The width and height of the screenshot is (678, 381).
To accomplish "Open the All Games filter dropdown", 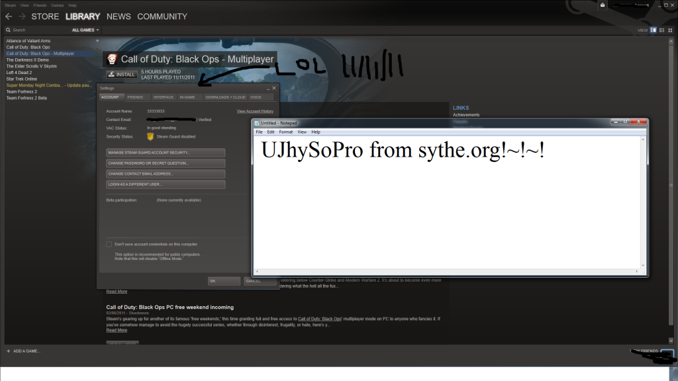I will tap(85, 30).
